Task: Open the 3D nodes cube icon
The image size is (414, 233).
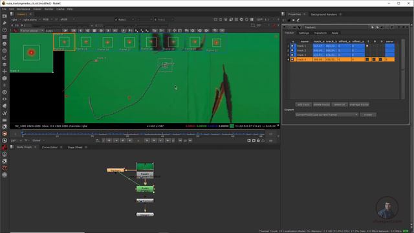Action: click(5, 78)
